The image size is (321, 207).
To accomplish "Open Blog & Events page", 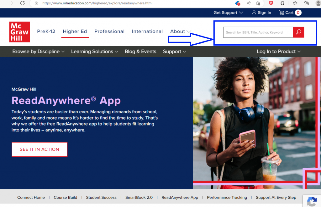I will (x=140, y=52).
